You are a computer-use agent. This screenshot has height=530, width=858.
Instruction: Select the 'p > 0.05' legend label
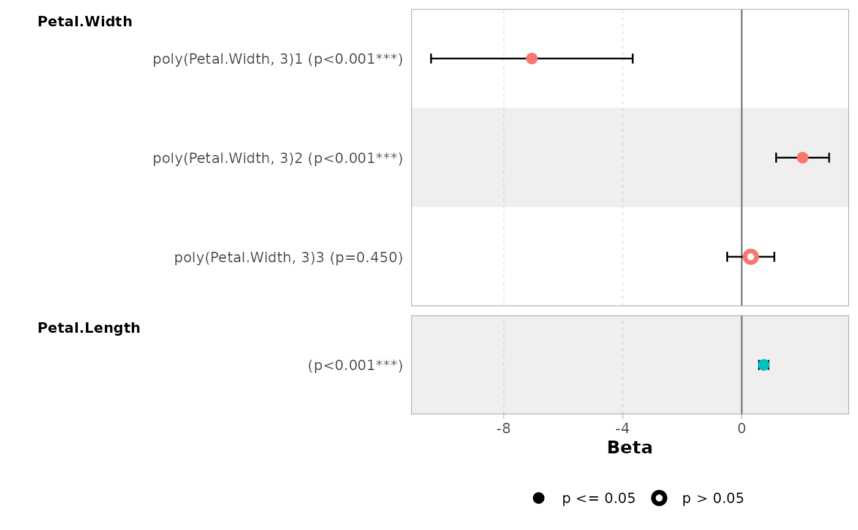point(713,499)
